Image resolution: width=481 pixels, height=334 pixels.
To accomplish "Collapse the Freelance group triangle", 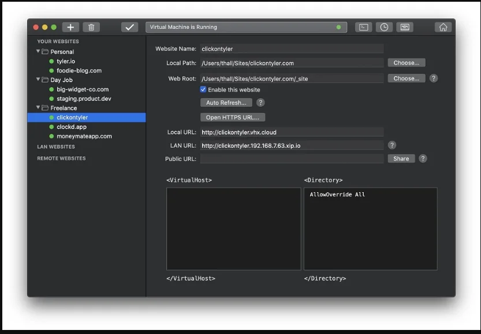I will tap(38, 107).
